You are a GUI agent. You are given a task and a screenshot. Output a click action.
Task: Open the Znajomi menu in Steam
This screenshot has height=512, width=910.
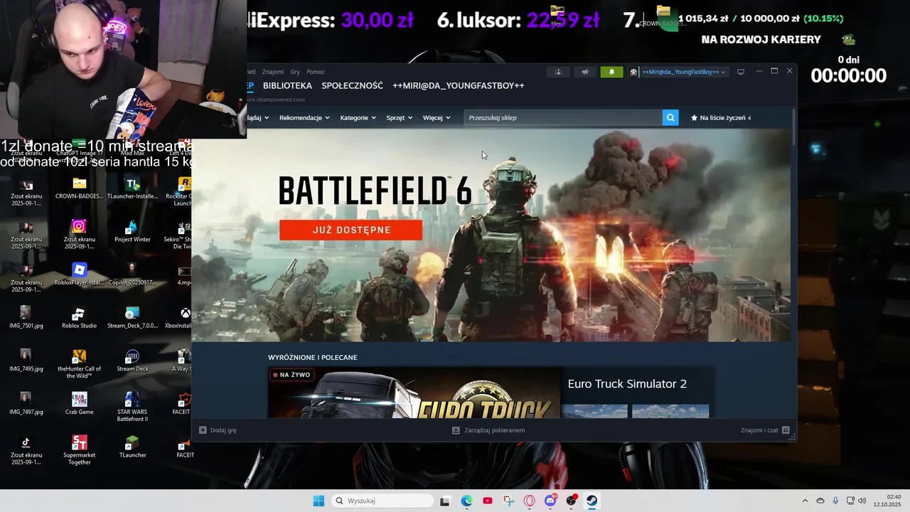(272, 72)
